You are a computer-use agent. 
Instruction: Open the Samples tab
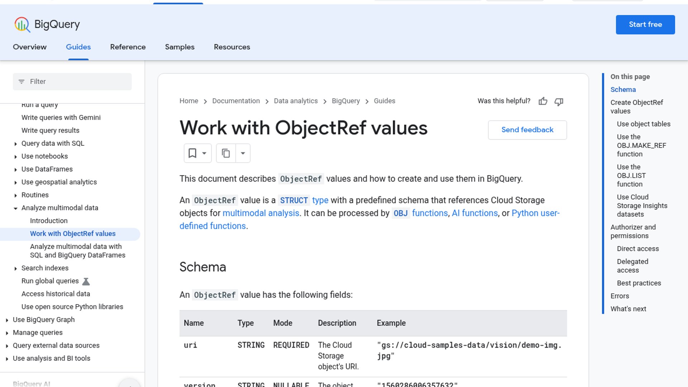180,47
